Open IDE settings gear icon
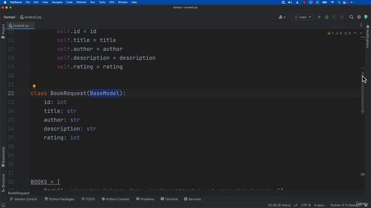371x208 pixels. click(359, 17)
